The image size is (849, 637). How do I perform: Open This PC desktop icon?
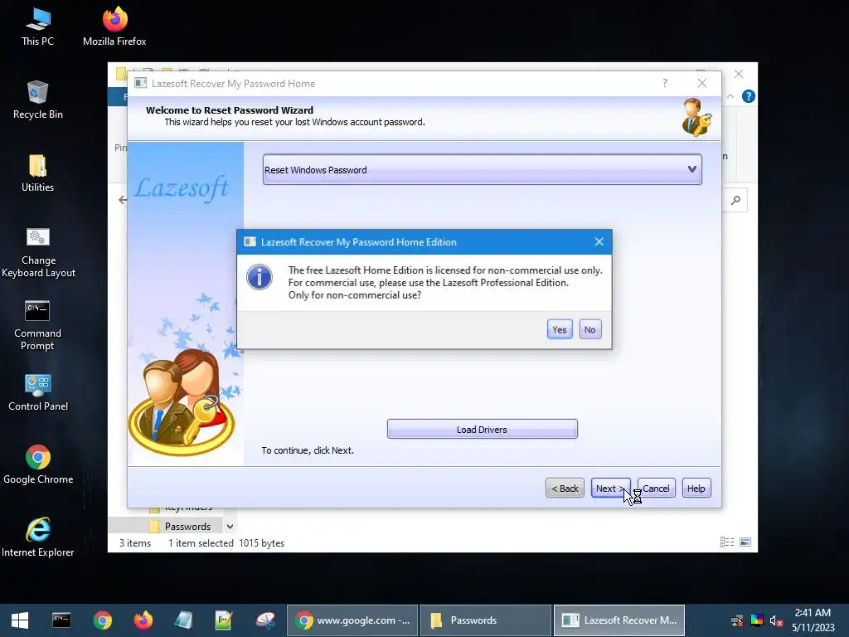(x=37, y=27)
